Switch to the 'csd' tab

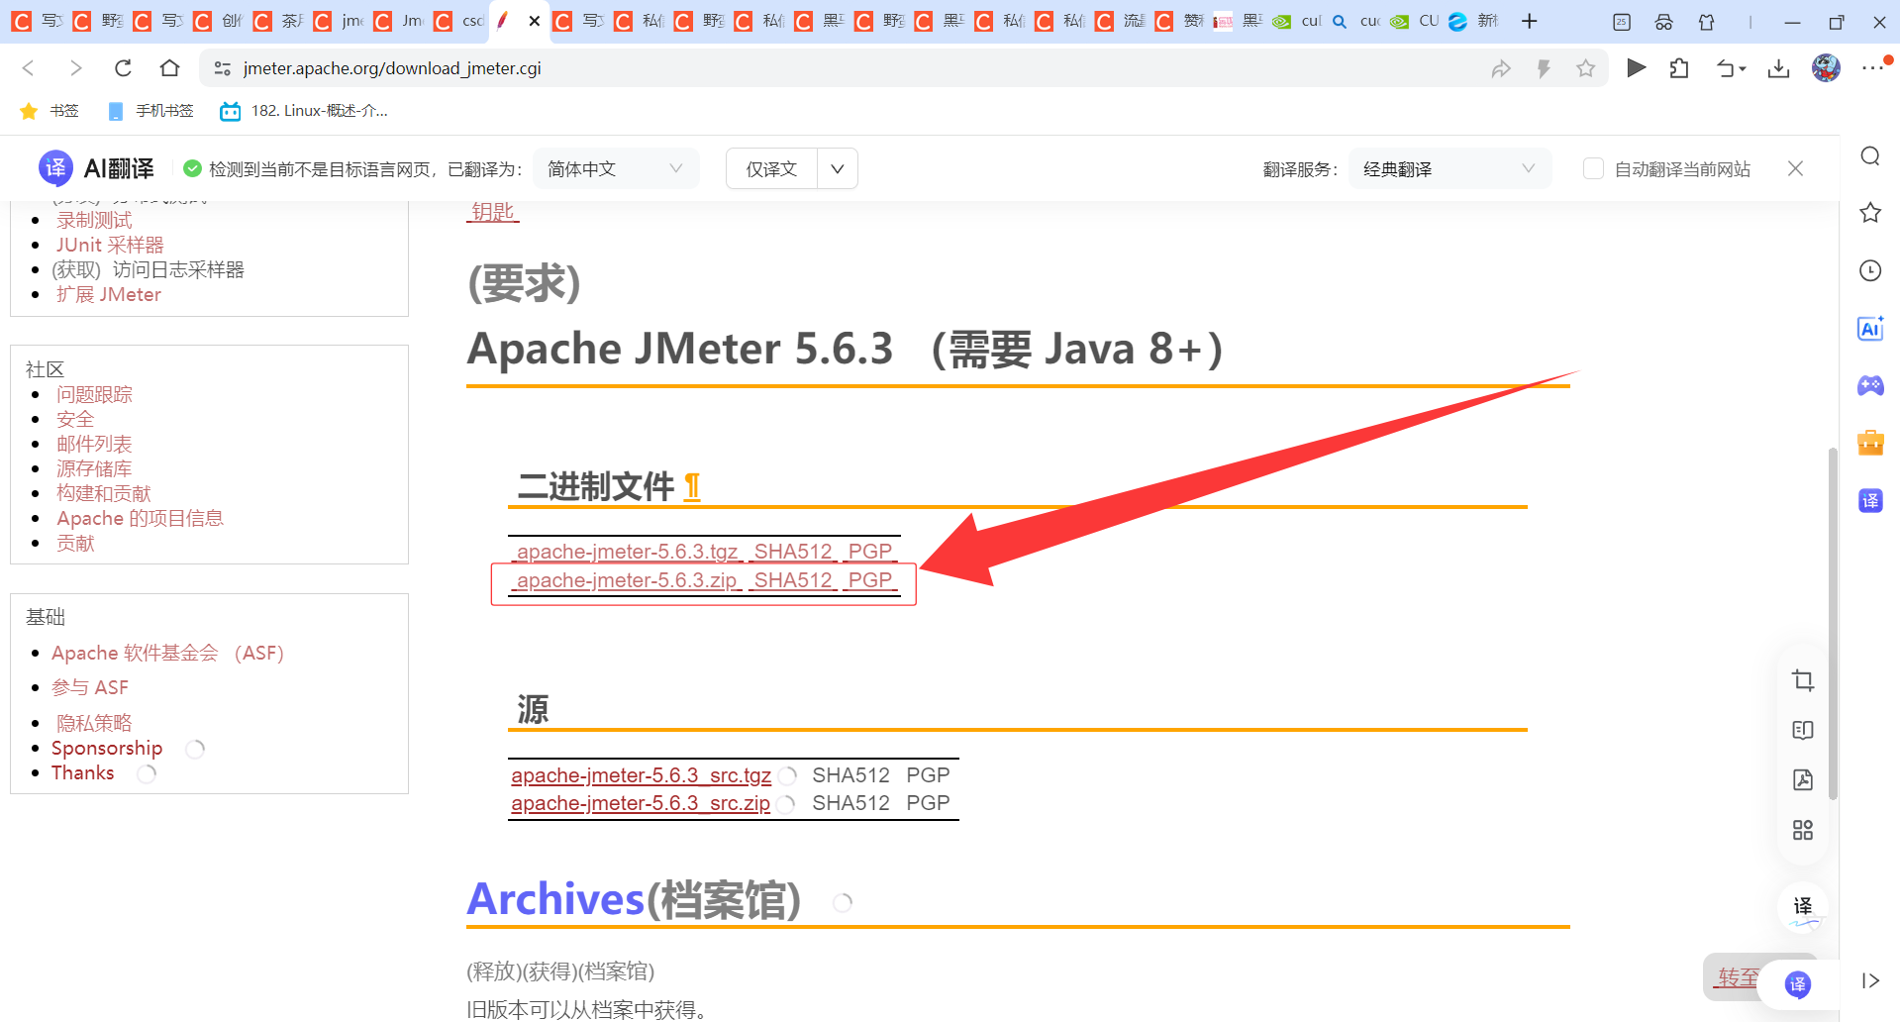pos(460,21)
